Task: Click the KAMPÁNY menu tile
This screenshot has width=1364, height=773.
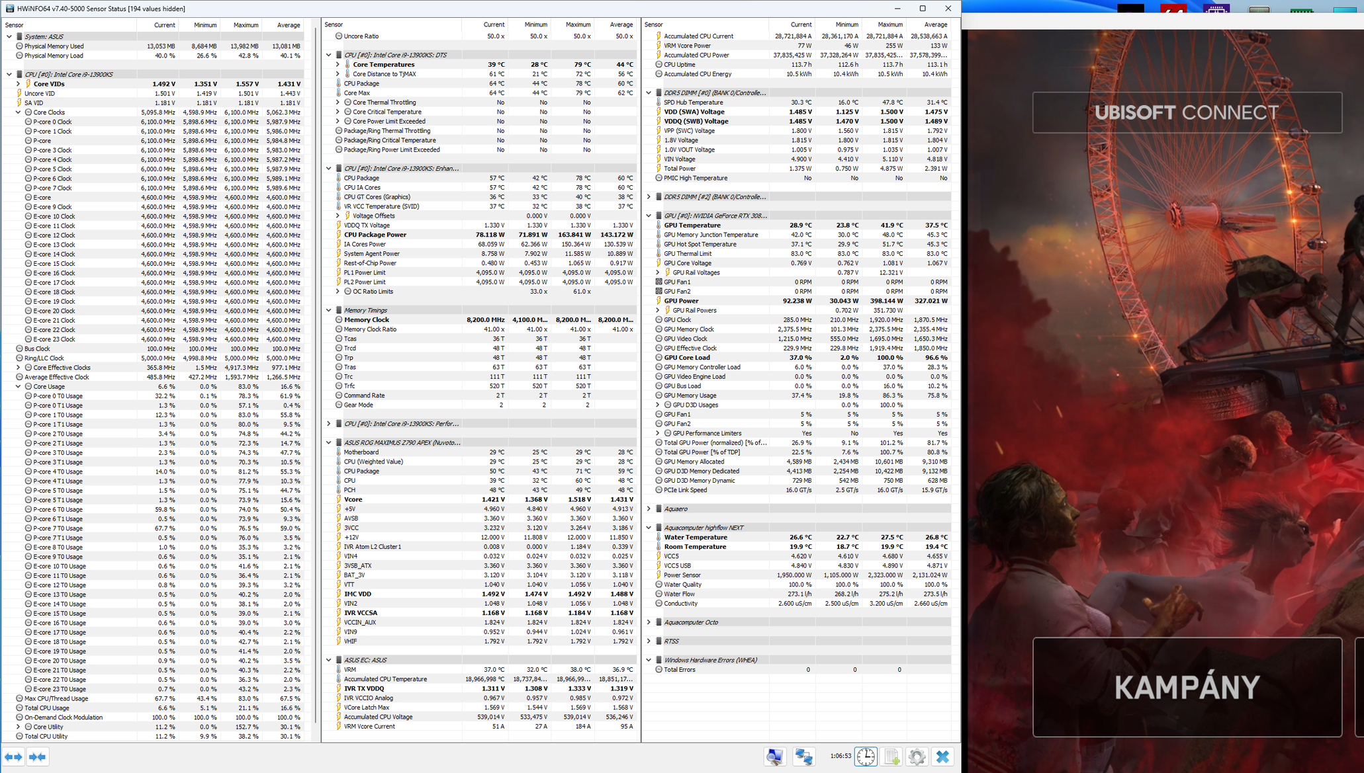Action: tap(1187, 687)
